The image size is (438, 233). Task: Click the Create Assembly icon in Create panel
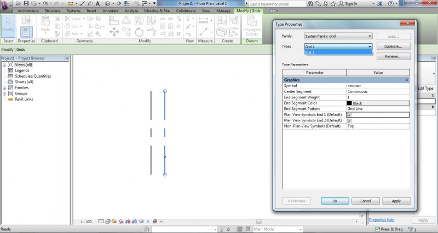[x=222, y=20]
